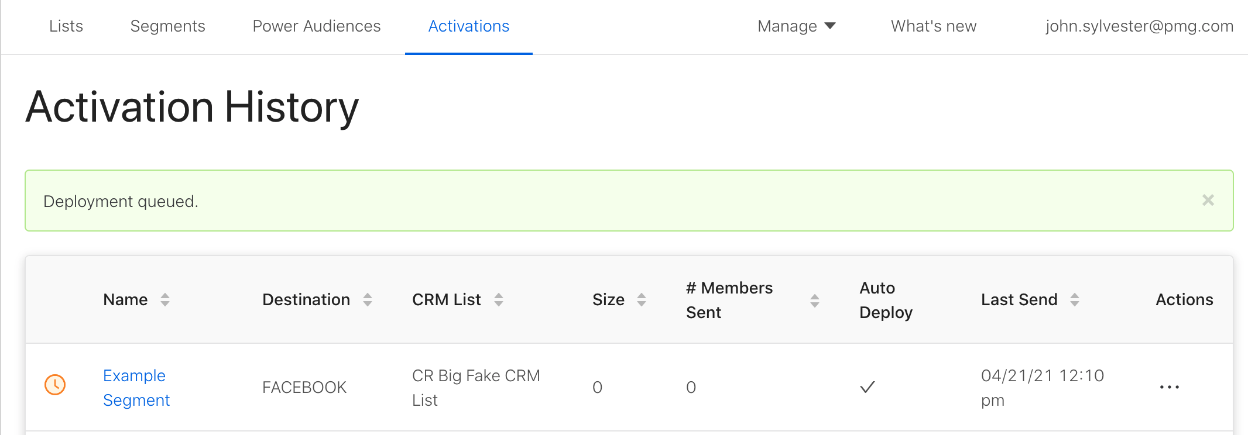Click the Manage dropdown caret arrow
Image resolution: width=1248 pixels, height=435 pixels.
[x=830, y=26]
